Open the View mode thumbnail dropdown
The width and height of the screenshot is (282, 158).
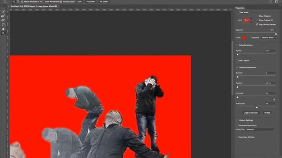pyautogui.click(x=248, y=20)
